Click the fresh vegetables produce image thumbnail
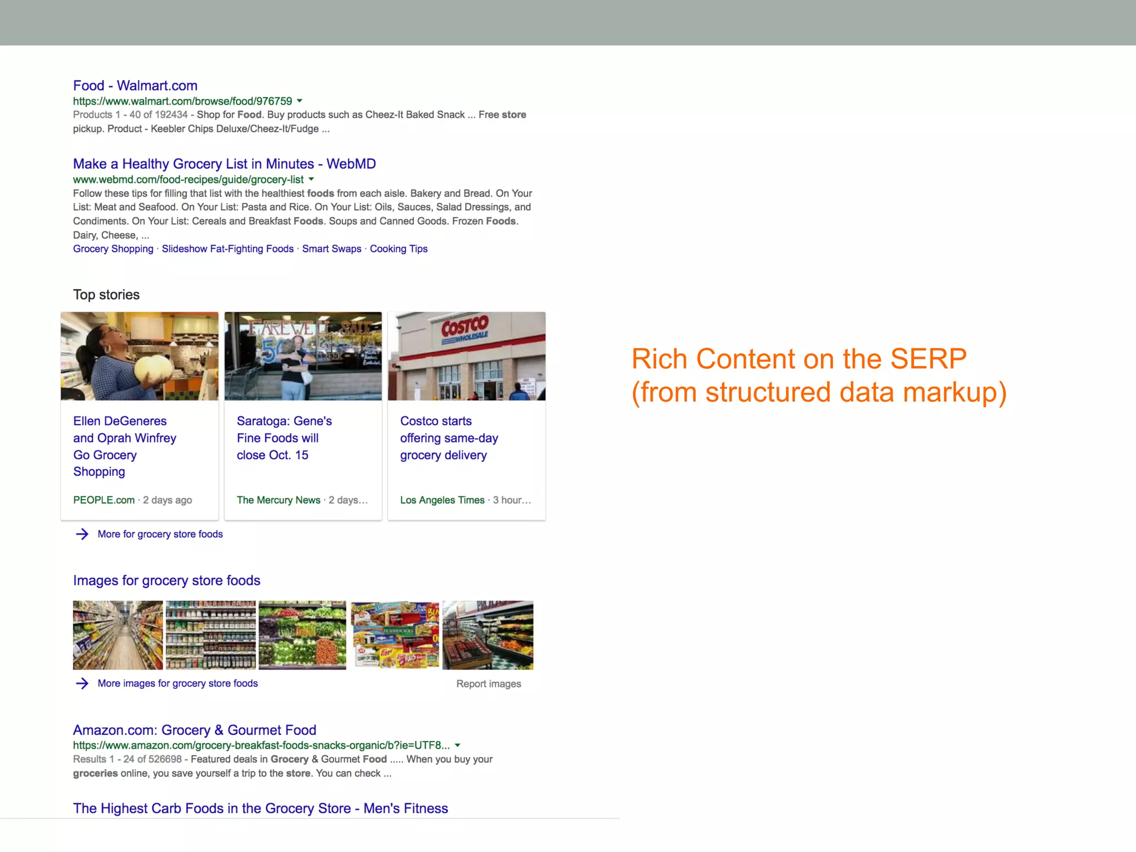The height and width of the screenshot is (852, 1136). 302,635
